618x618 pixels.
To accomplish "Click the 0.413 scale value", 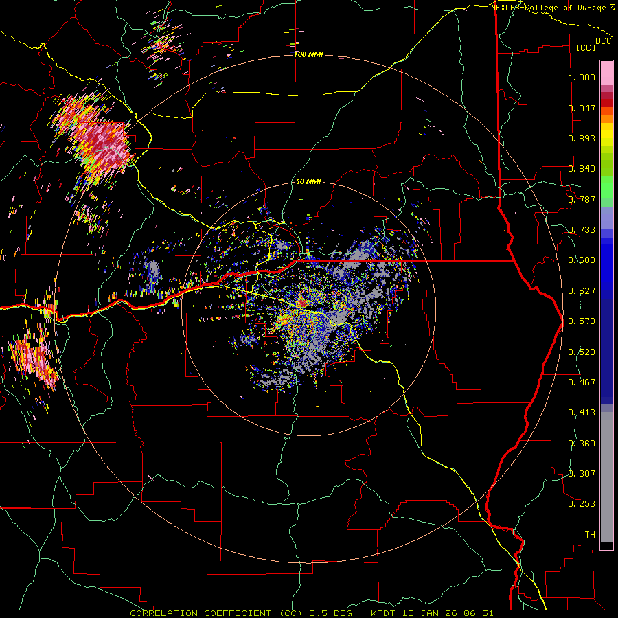I will point(582,413).
